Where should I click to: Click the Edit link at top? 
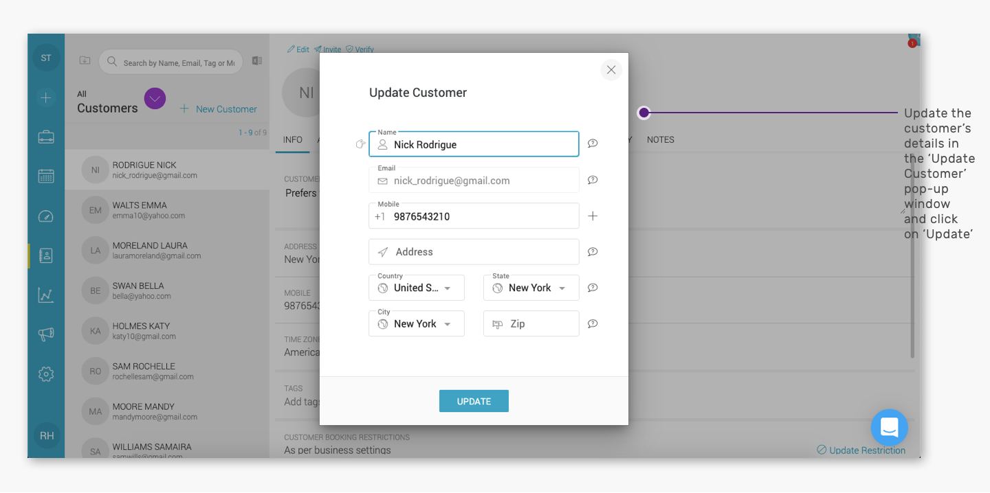(x=298, y=49)
